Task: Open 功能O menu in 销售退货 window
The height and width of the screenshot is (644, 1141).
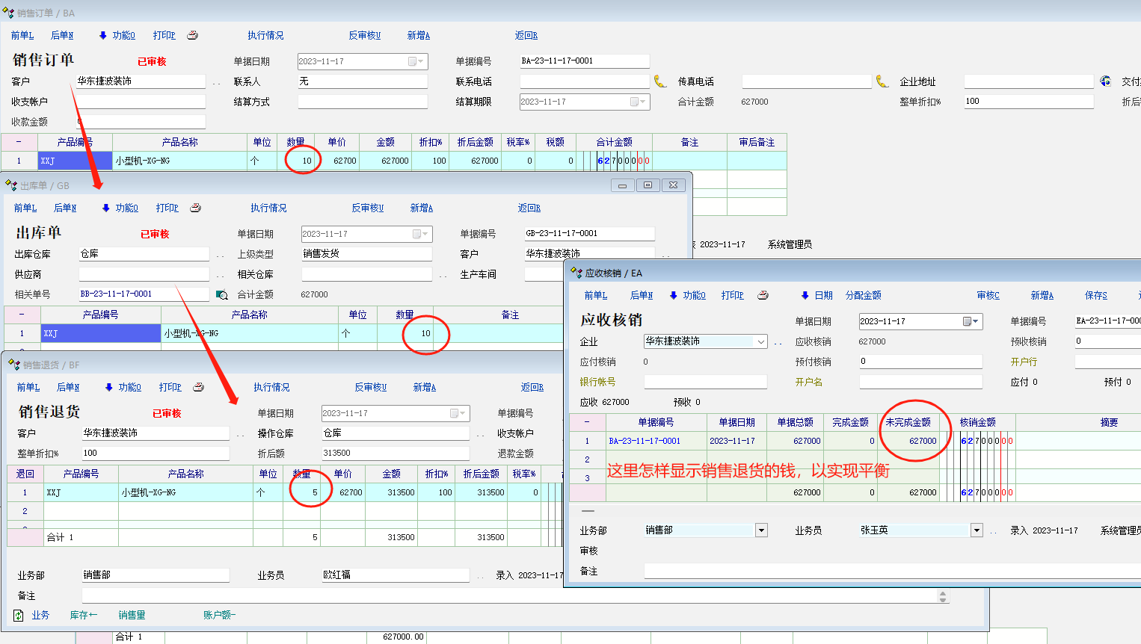Action: pos(123,387)
